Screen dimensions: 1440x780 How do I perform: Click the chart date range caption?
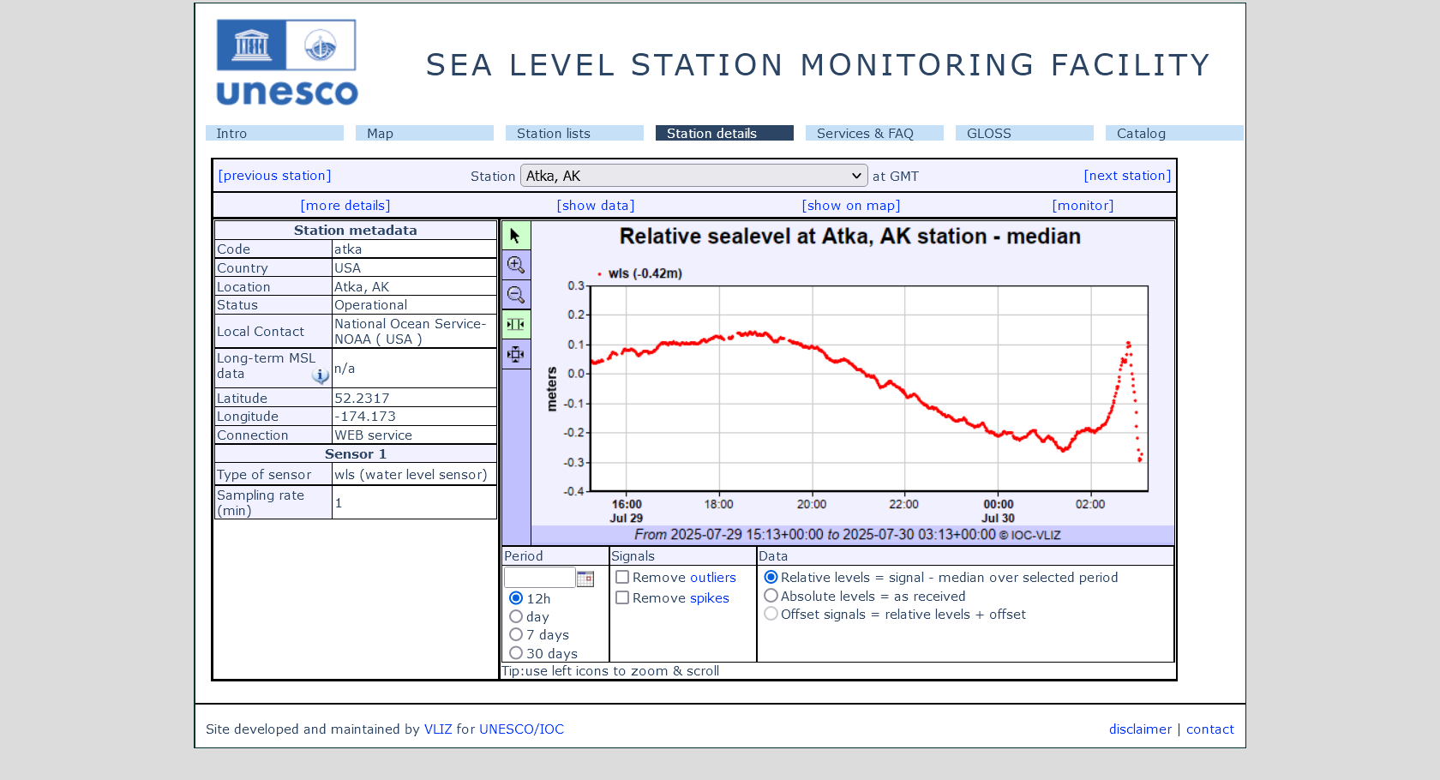click(x=848, y=535)
